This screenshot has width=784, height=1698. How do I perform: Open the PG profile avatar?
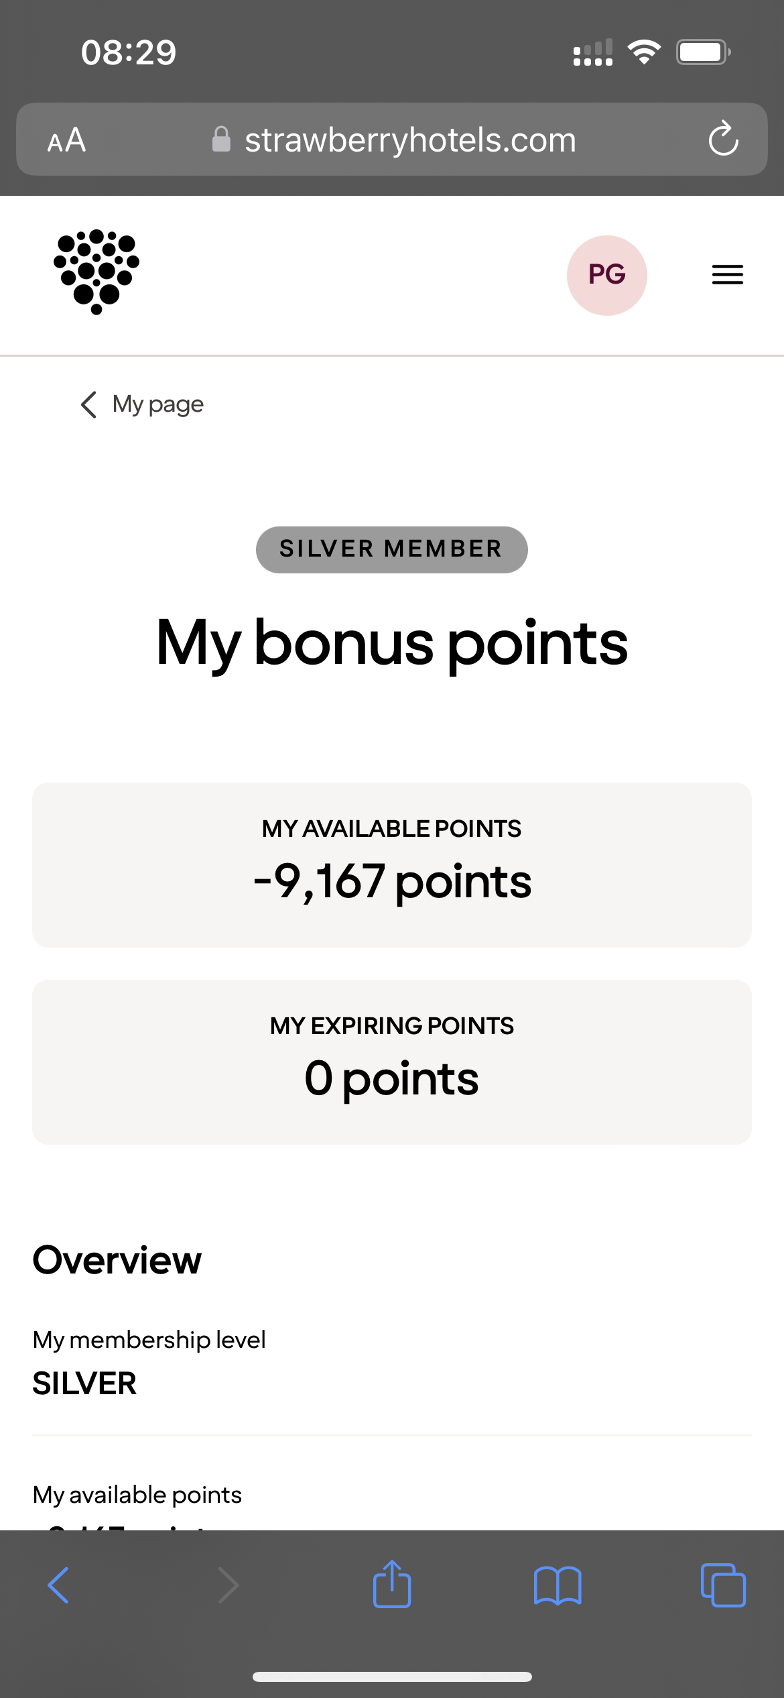pos(606,275)
